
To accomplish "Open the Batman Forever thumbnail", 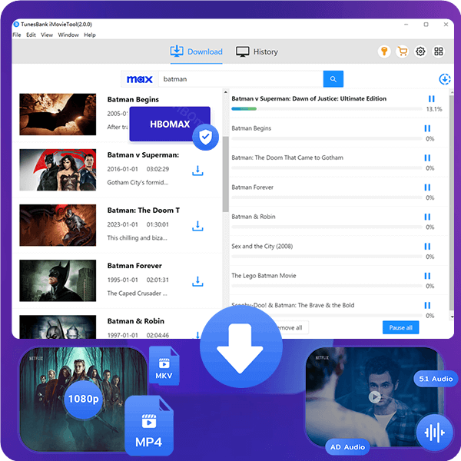I will (x=58, y=280).
